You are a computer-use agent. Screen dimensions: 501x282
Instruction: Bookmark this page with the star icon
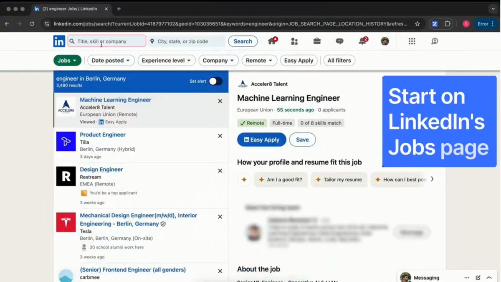point(417,24)
